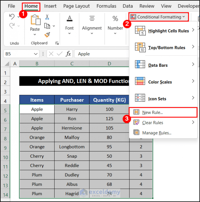Screen dimensions: 200x202
Task: Select the cell containing Longbottom
Action: (x=72, y=147)
